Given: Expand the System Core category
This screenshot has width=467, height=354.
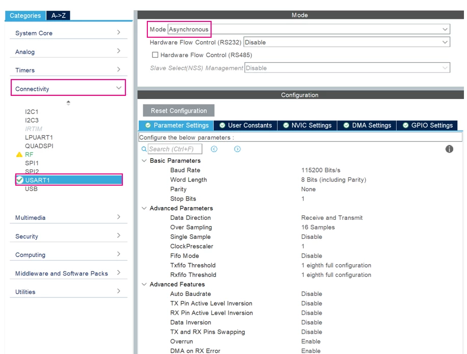Looking at the screenshot, I should pos(68,33).
